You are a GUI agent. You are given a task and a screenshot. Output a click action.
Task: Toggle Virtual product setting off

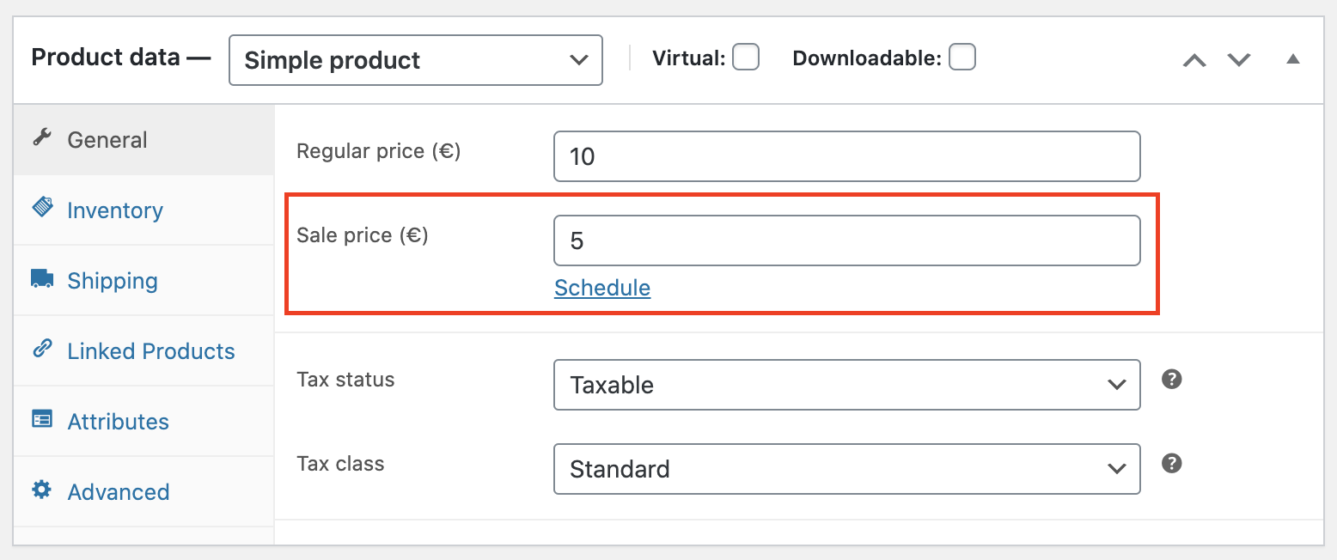coord(746,57)
